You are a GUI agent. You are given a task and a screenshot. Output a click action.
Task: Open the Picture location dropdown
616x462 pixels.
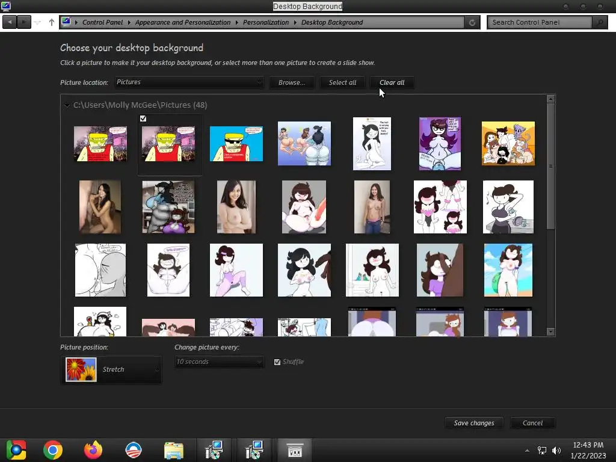(x=189, y=82)
